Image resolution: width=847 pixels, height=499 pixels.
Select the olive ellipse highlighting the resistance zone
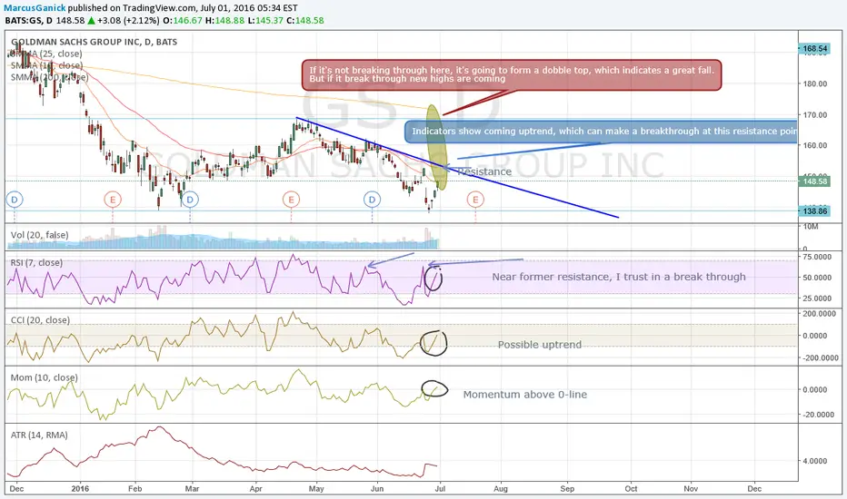coord(436,147)
